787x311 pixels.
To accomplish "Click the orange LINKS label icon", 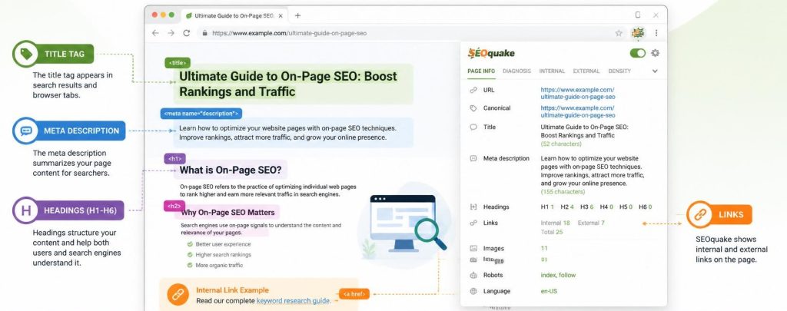I will pyautogui.click(x=699, y=214).
